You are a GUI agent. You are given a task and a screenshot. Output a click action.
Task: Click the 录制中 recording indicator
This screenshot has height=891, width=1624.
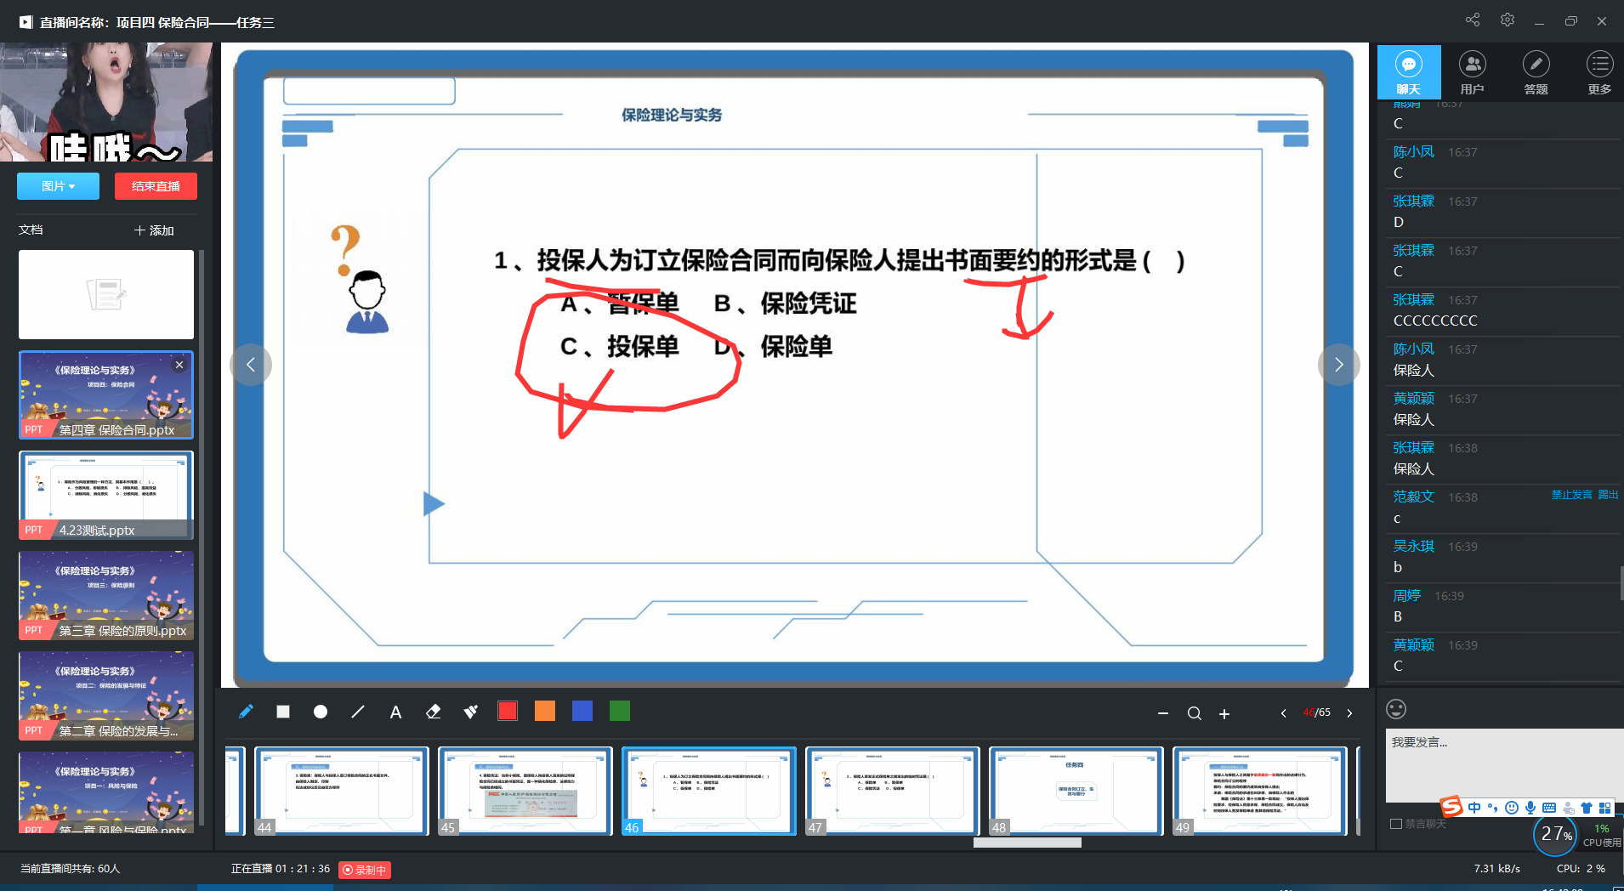click(x=365, y=870)
